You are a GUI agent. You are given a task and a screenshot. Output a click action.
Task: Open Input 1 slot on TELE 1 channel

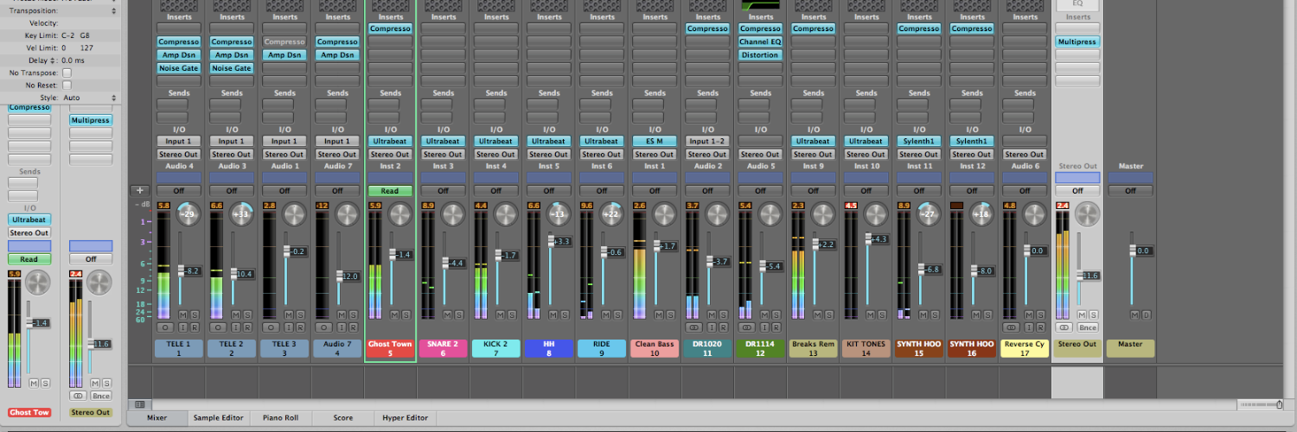pos(179,141)
